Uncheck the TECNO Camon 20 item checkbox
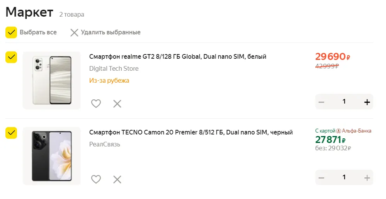 [x=11, y=133]
